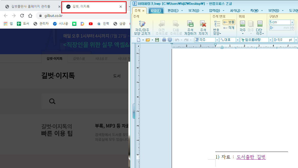Screen dimensions: 298x168
Task: Click the mm separator spacing field
Action: pos(280,28)
